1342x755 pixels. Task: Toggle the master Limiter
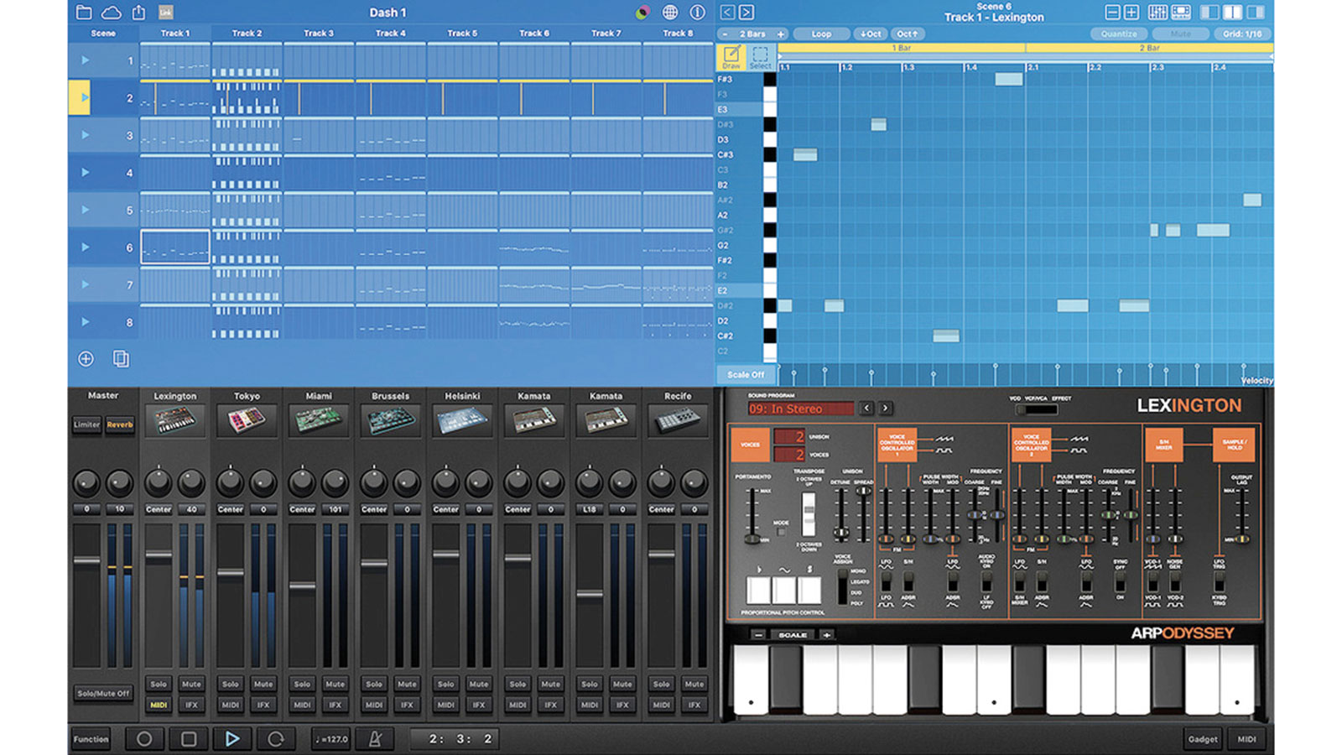click(x=86, y=424)
